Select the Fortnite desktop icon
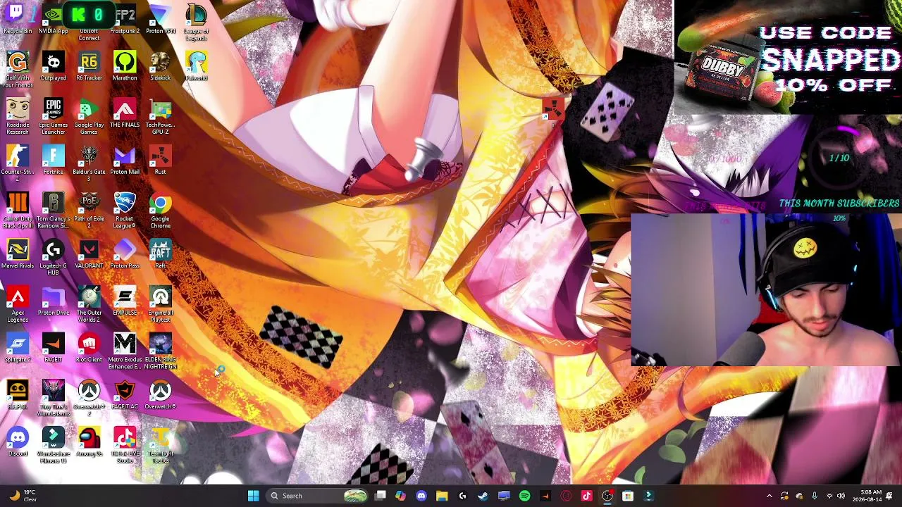Viewport: 902px width, 507px height. coord(53,161)
